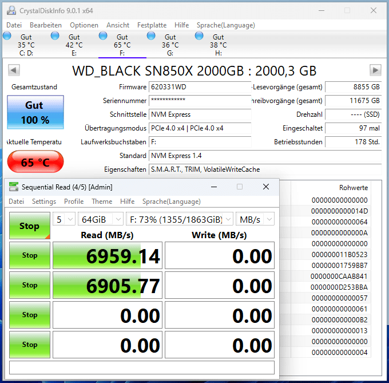Click the Firmware field 620331WD

(200, 87)
